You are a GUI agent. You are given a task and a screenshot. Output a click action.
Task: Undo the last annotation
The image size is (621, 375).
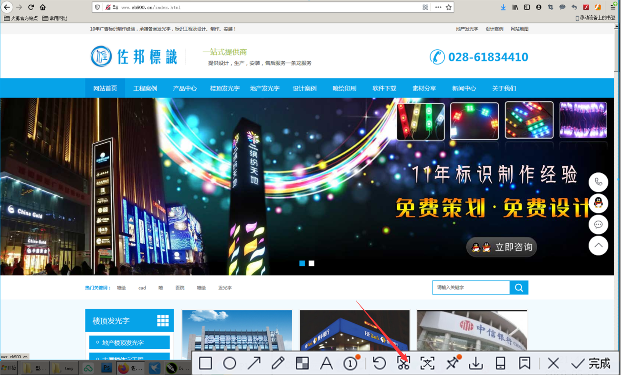379,363
